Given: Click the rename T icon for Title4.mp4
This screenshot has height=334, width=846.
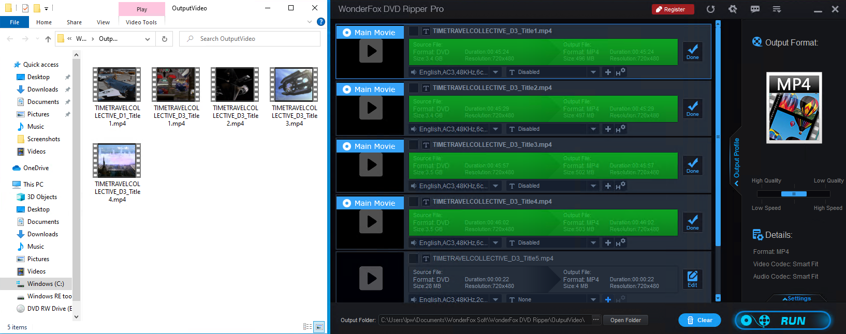Looking at the screenshot, I should coord(426,202).
